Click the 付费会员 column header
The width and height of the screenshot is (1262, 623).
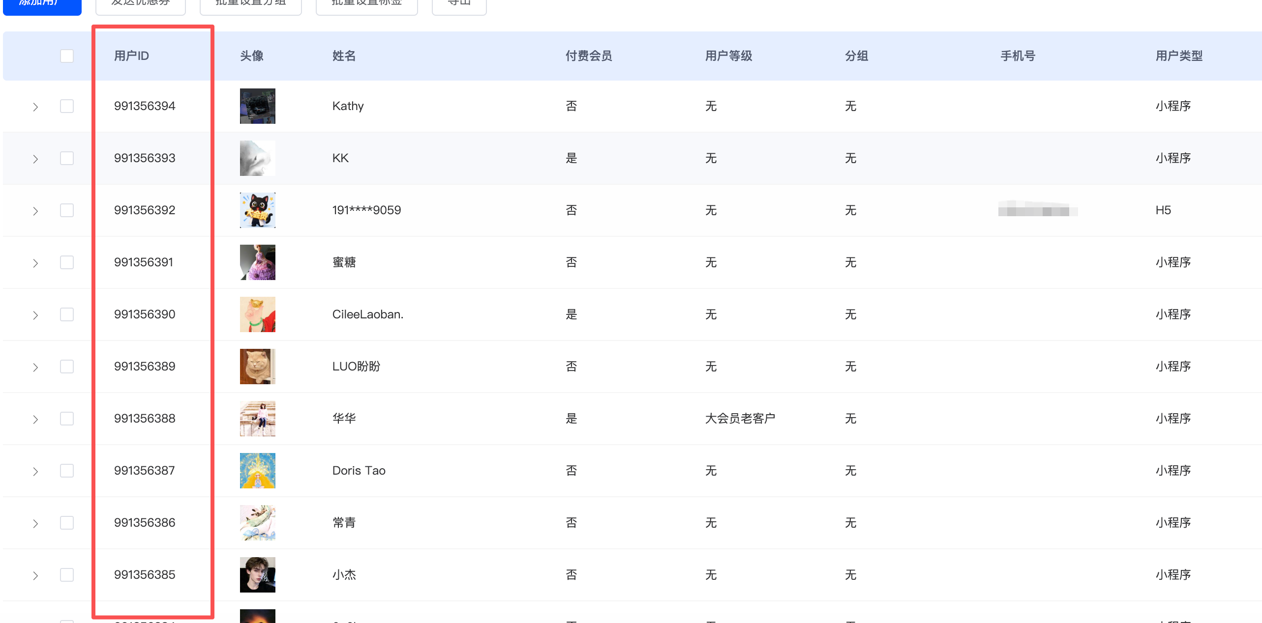click(x=589, y=56)
